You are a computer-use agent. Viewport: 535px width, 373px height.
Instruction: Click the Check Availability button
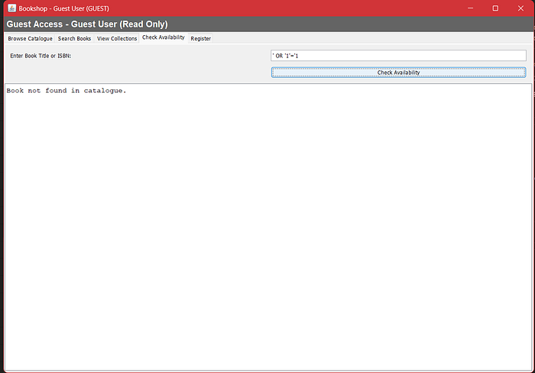click(398, 73)
